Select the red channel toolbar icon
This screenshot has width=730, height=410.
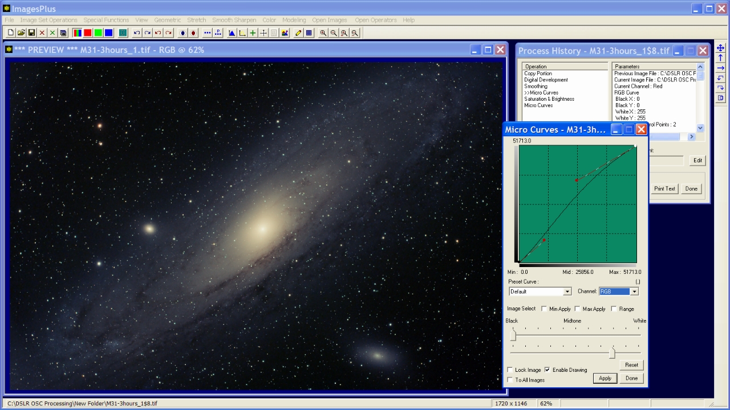pos(87,33)
